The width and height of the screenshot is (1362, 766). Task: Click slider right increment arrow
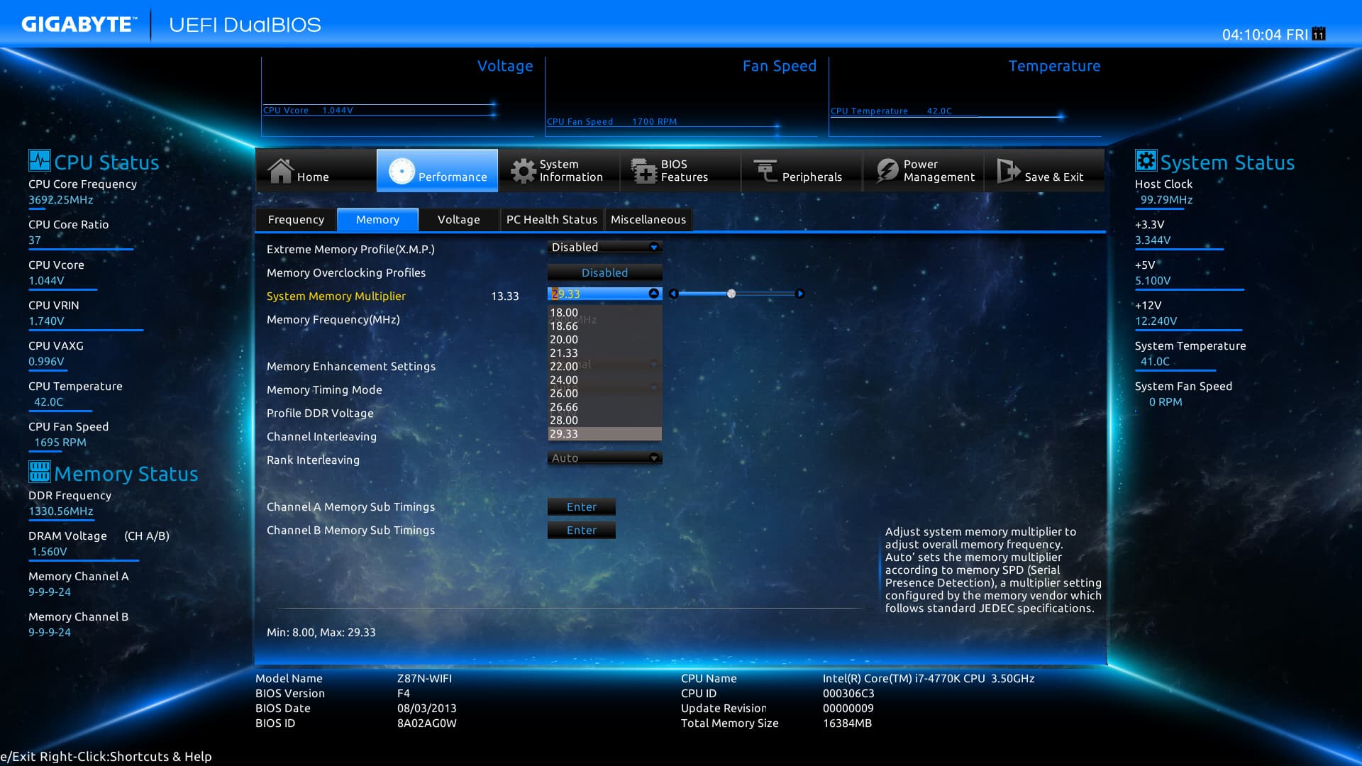799,294
